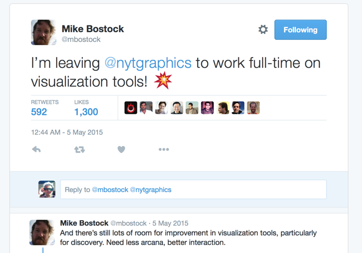Click the reply arrow icon

(x=36, y=150)
